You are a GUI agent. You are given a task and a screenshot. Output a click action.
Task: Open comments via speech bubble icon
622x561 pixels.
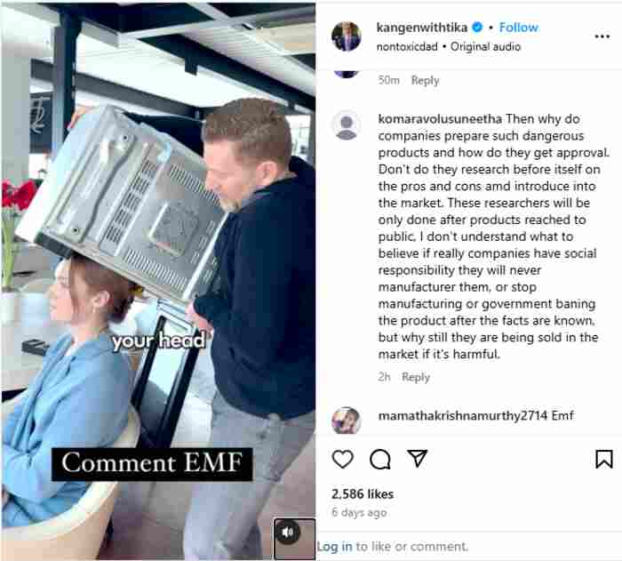(x=380, y=460)
